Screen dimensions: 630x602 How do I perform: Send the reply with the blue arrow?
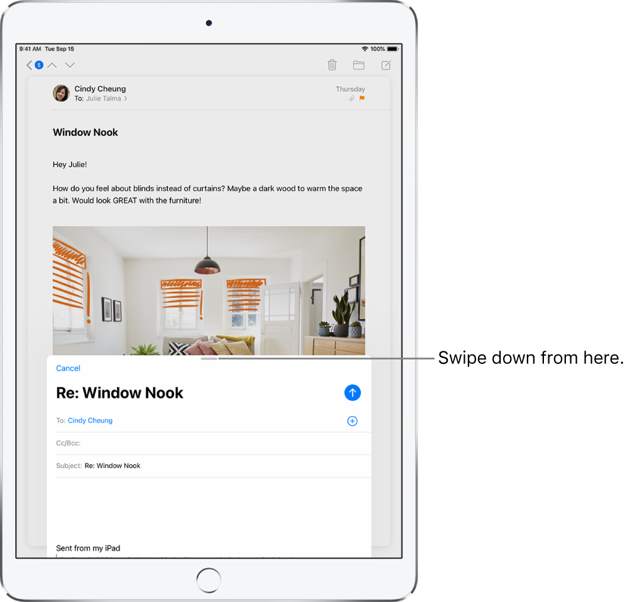tap(352, 393)
